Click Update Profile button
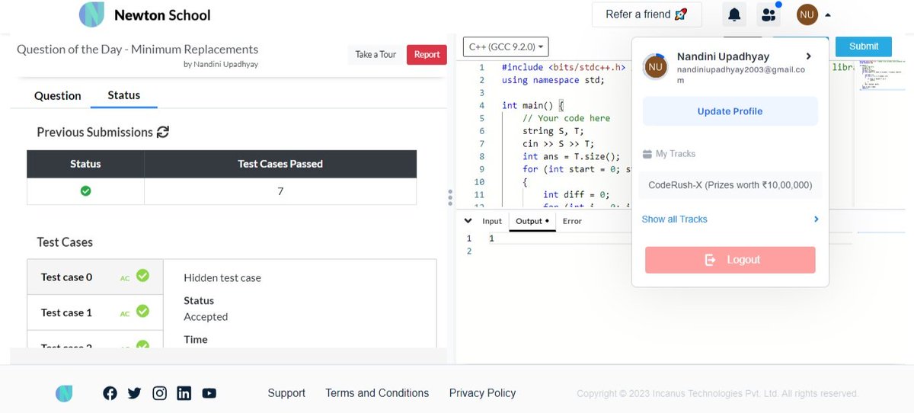914x413 pixels. 730,111
